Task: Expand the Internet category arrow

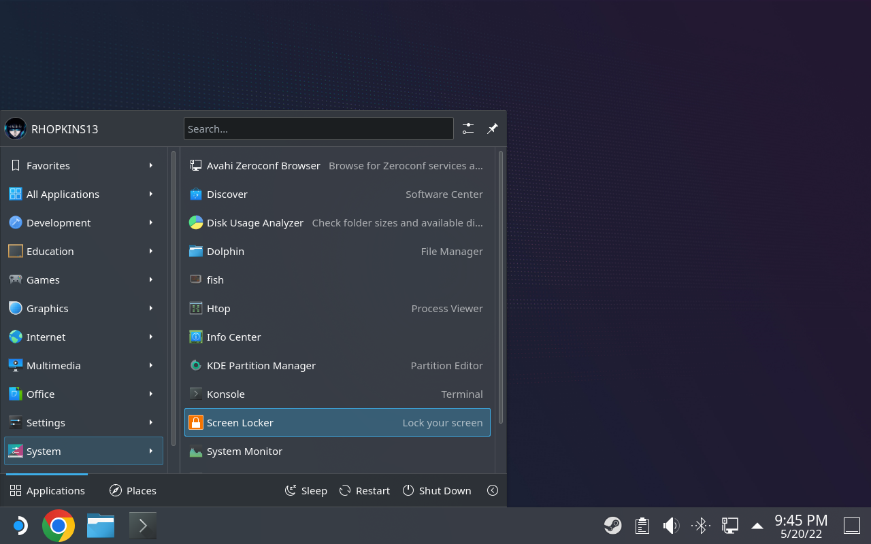Action: point(151,337)
